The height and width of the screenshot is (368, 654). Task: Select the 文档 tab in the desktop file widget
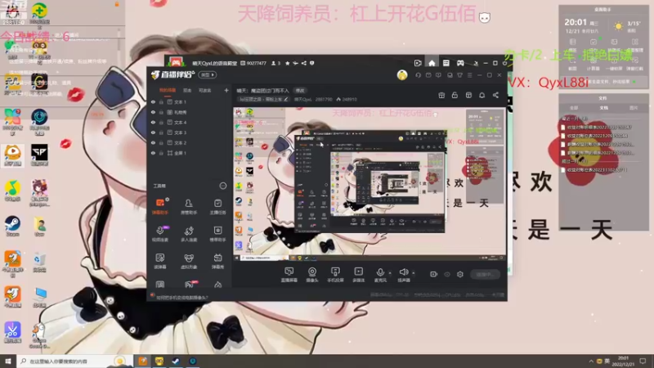603,108
